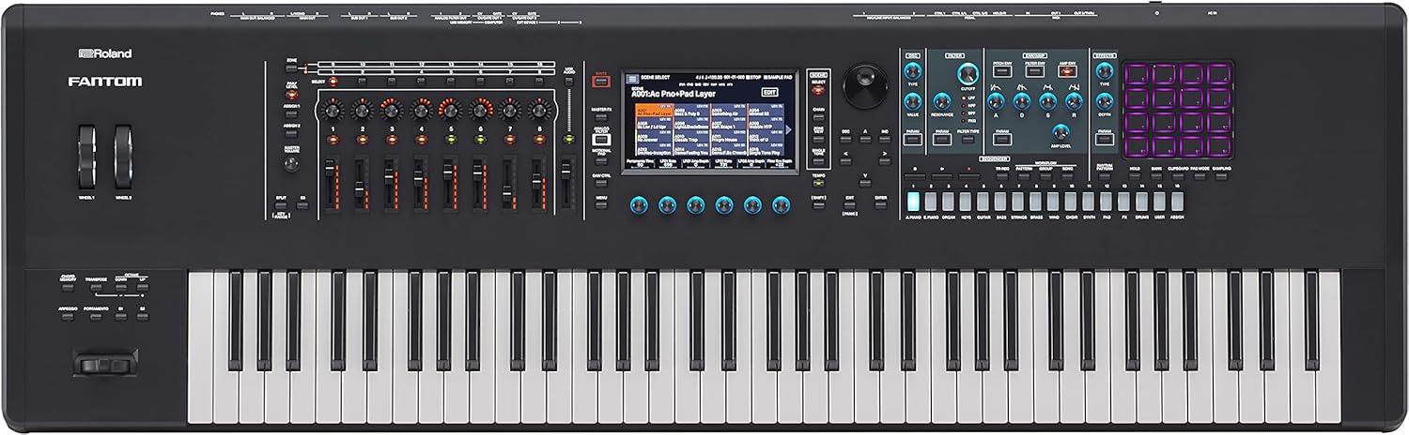Screen dimensions: 1409x435
Task: Toggle the USB AUDIO select button
Action: (569, 82)
